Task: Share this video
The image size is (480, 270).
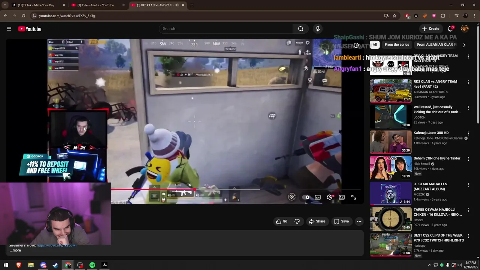Action: (x=317, y=221)
